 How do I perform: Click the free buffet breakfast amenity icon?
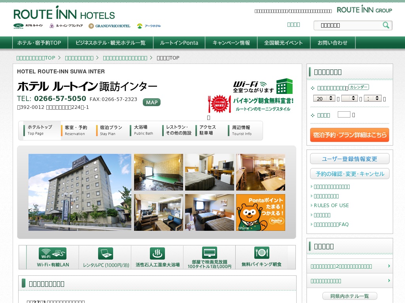click(261, 257)
